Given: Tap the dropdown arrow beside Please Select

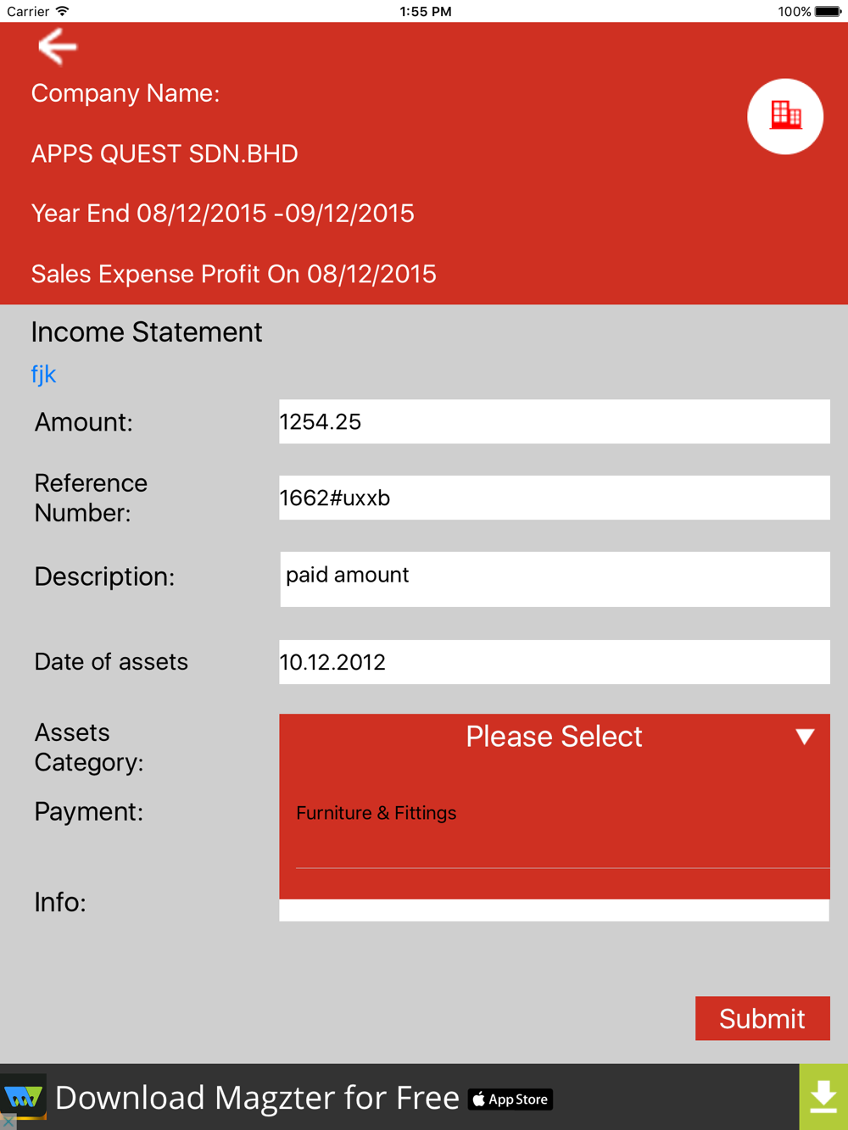Looking at the screenshot, I should (x=805, y=737).
